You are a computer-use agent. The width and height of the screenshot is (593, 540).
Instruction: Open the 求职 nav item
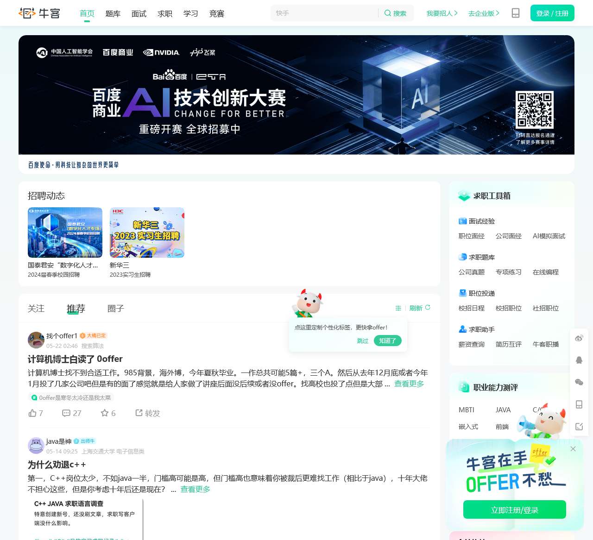[165, 14]
